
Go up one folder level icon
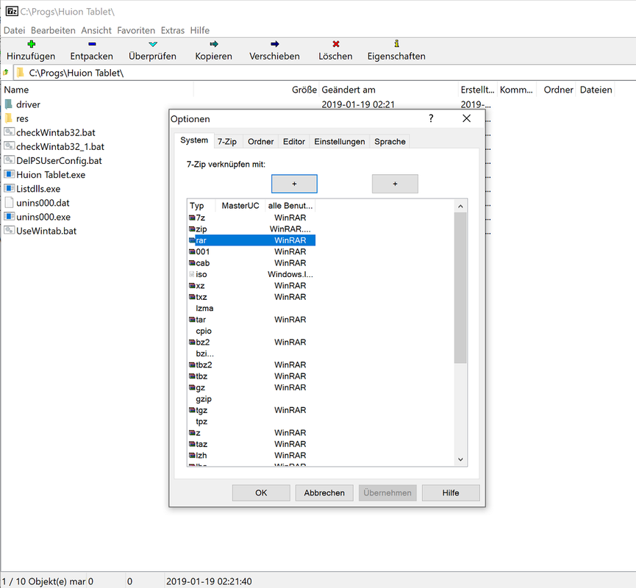tap(6, 73)
